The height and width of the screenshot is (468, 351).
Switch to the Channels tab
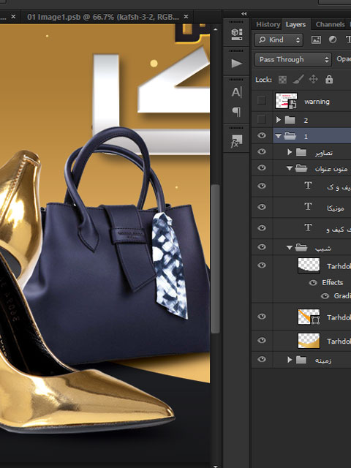(x=330, y=24)
